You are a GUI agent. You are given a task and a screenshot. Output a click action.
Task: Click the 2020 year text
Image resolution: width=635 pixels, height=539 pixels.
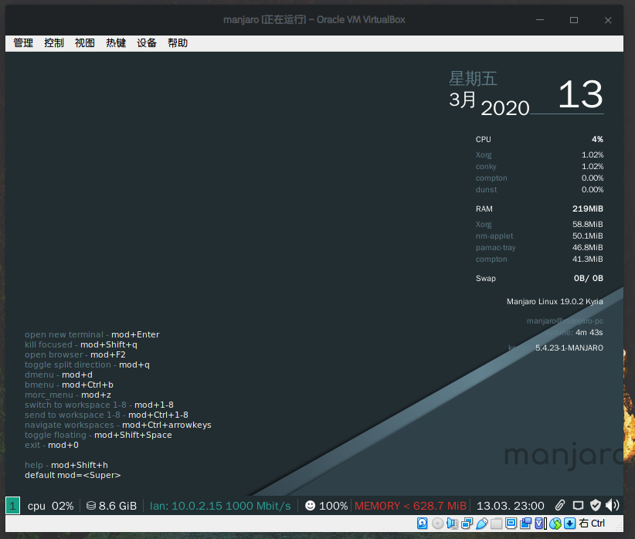coord(505,108)
